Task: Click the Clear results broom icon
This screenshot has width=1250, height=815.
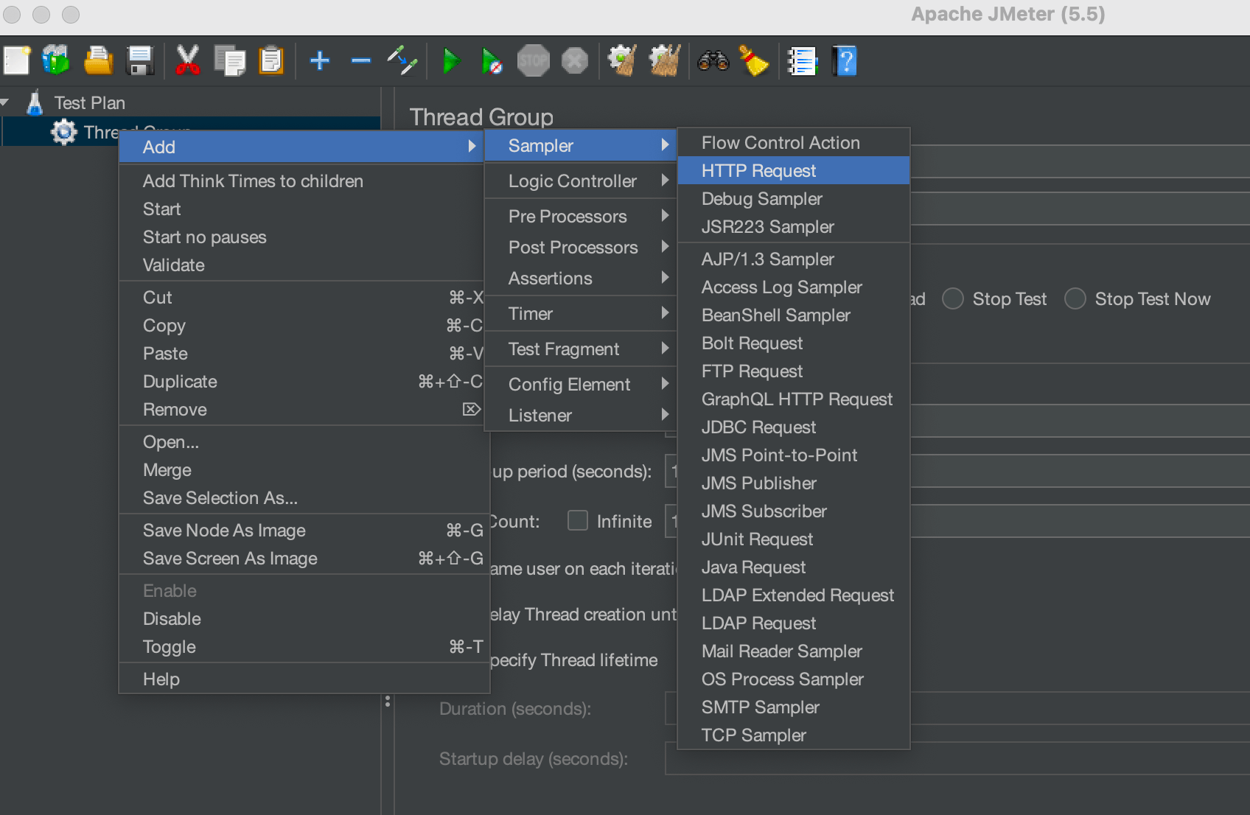Action: (623, 60)
